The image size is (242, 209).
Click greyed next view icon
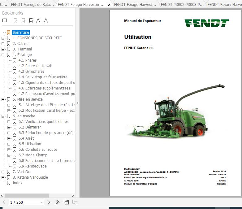[x=75, y=202]
